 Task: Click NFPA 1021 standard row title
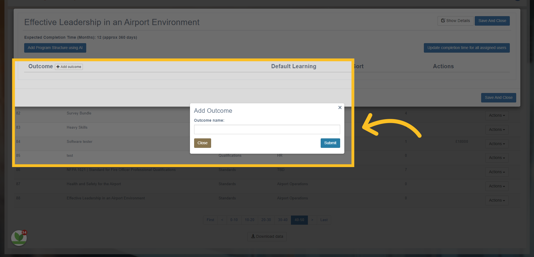(121, 170)
